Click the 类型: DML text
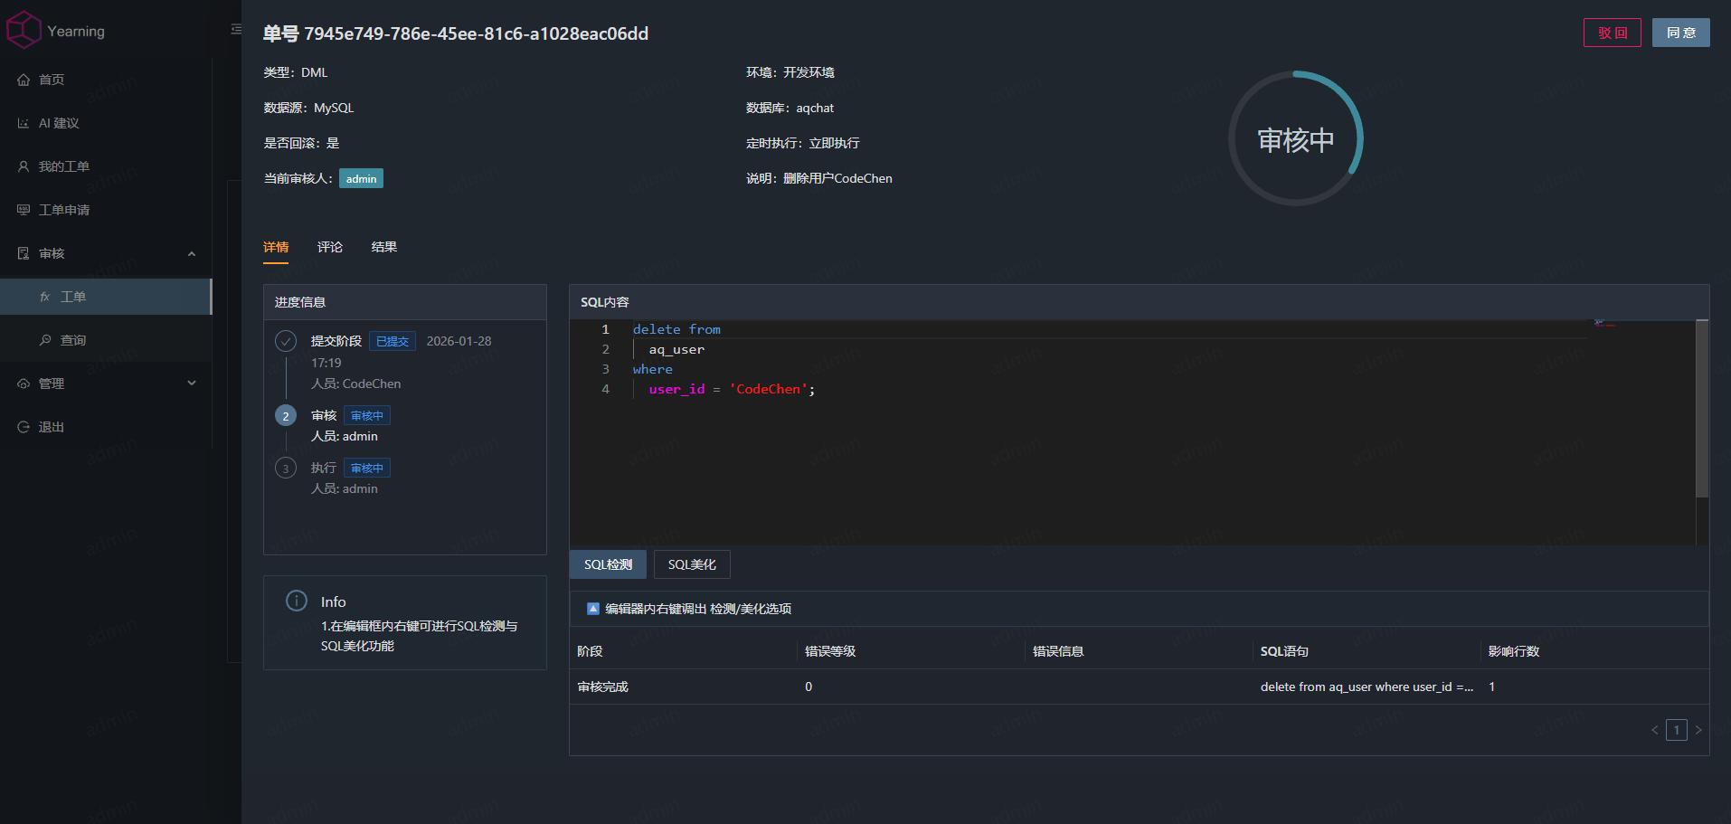The width and height of the screenshot is (1731, 824). [x=296, y=72]
